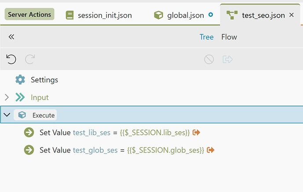Collapse the Execute node chevron
The width and height of the screenshot is (303, 192).
tap(7, 115)
